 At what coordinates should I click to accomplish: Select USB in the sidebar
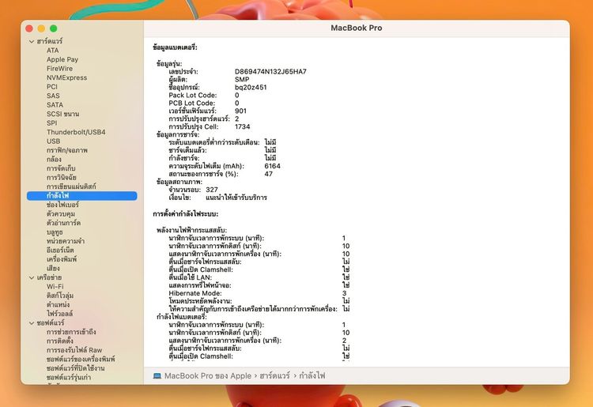pyautogui.click(x=53, y=141)
